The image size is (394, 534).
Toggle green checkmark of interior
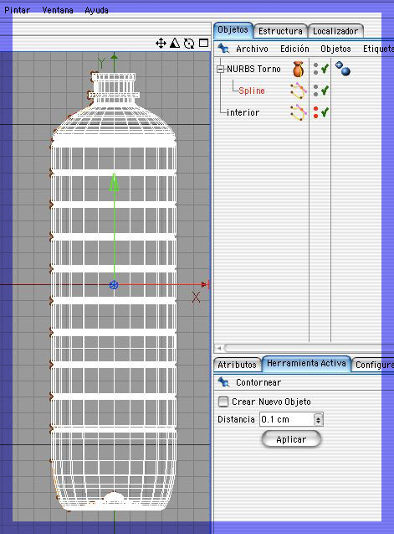click(325, 111)
